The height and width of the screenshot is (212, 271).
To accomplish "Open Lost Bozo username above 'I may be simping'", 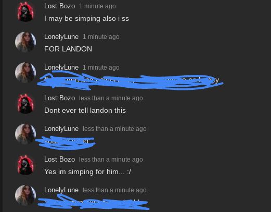I will tap(59, 6).
